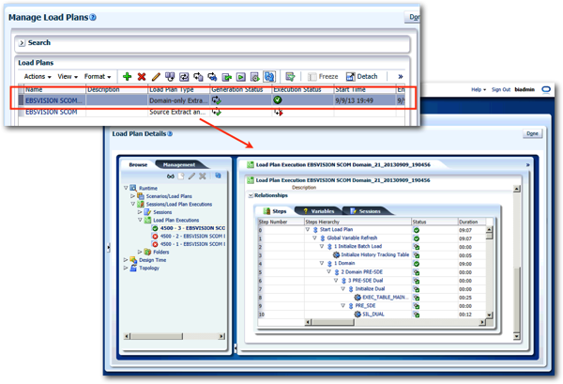Click the Start Time cell 9/9/13 19:49

(x=354, y=100)
